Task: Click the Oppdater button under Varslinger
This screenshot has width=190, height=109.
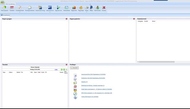Action: coord(74,68)
